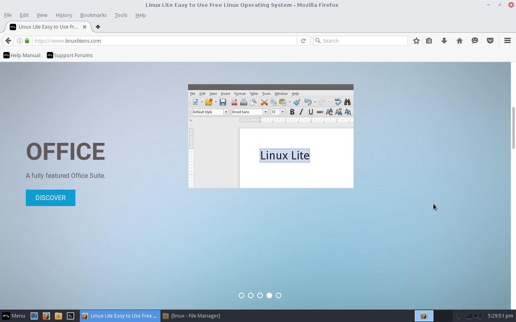
Task: Click show desktop icon in taskbar
Action: tap(34, 316)
